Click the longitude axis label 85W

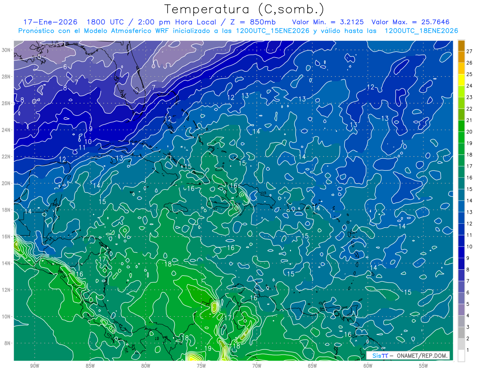[90, 366]
